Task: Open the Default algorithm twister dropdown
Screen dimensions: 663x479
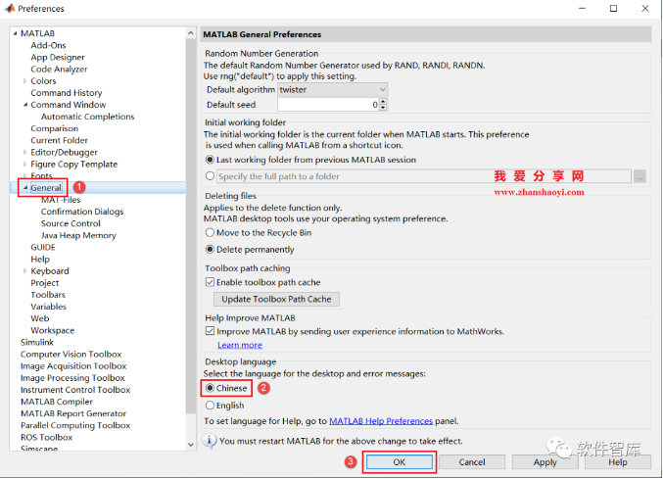Action: pyautogui.click(x=332, y=89)
